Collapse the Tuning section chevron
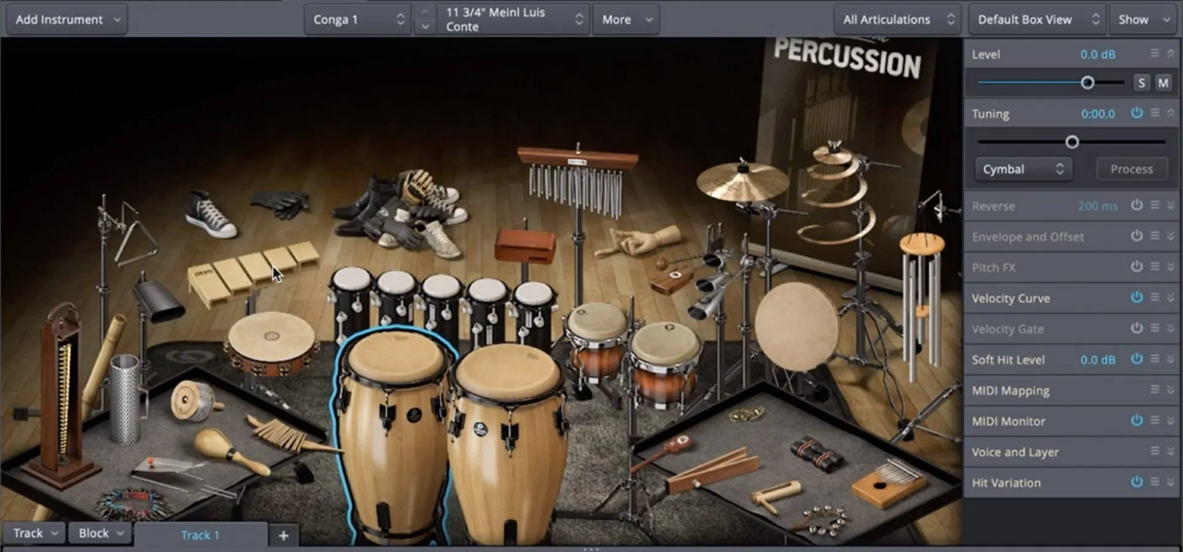Screen dimensions: 1183x552 pyautogui.click(x=1171, y=113)
